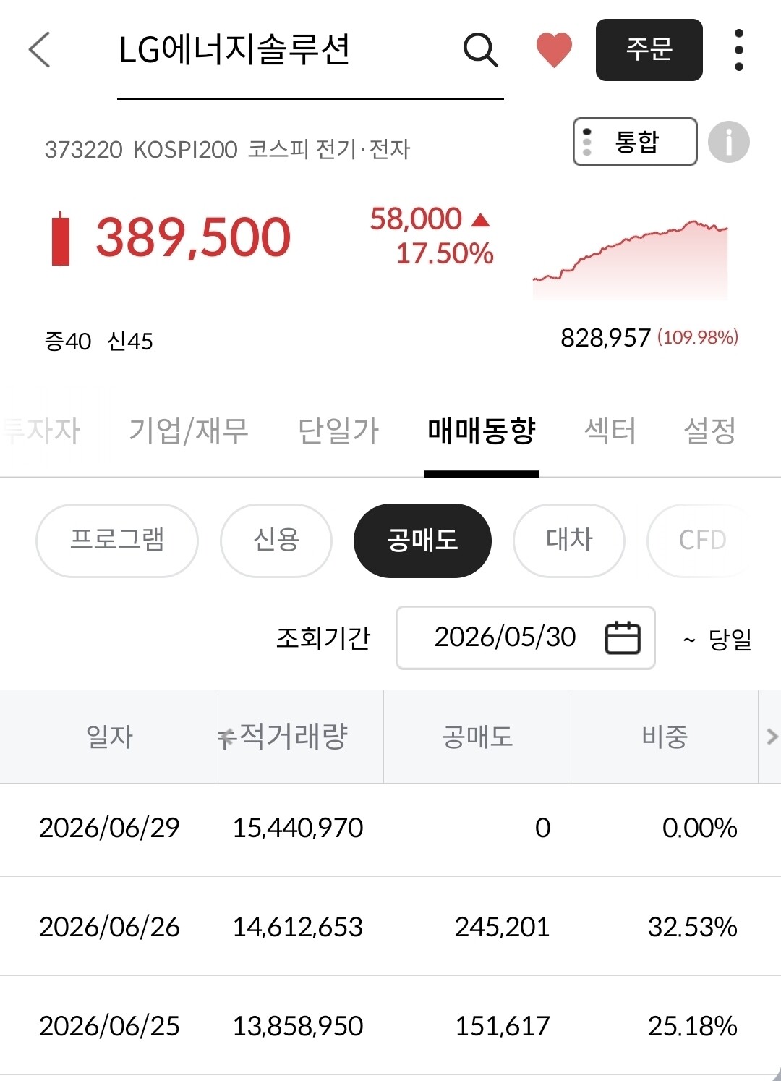Select the 프로그램 filter chip
Image resolution: width=781 pixels, height=1081 pixels.
point(117,540)
